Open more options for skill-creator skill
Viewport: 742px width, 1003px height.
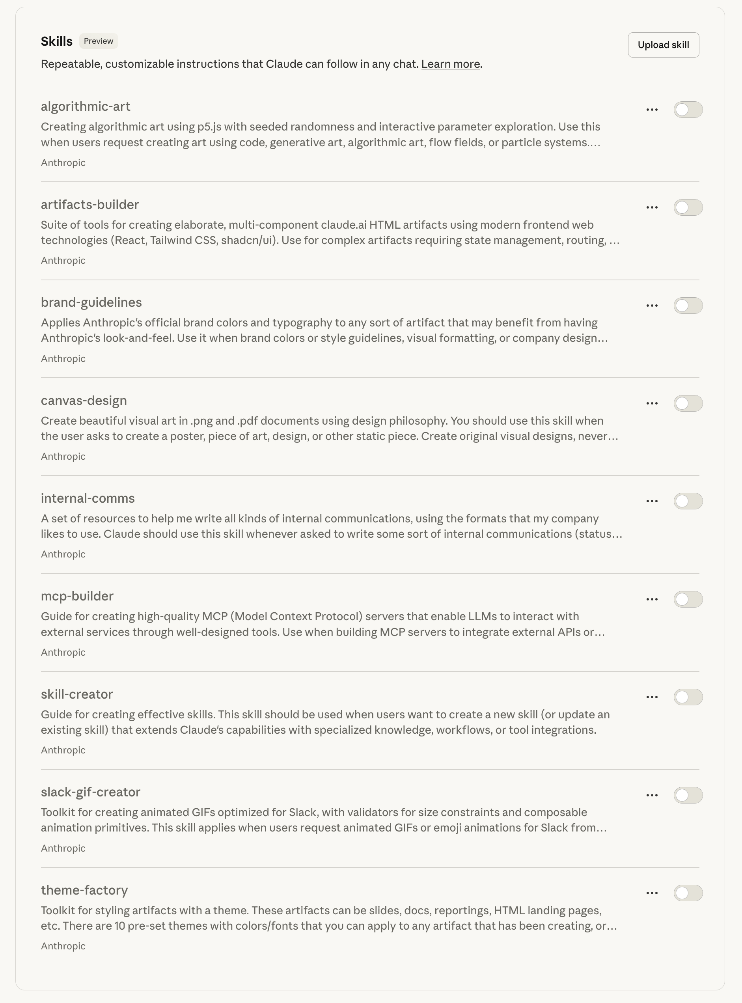point(652,697)
